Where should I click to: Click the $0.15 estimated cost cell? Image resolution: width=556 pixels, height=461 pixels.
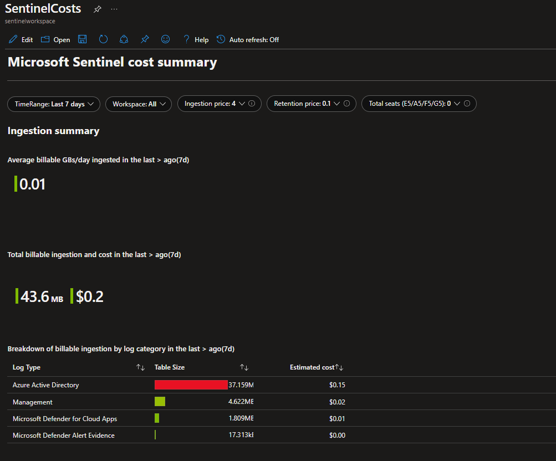click(337, 385)
